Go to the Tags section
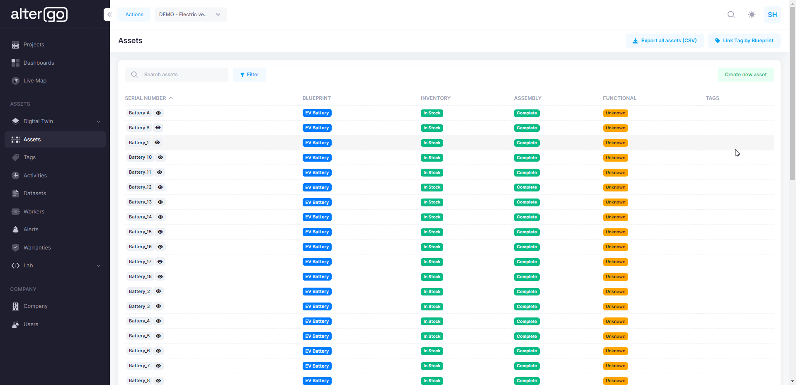 (x=29, y=157)
